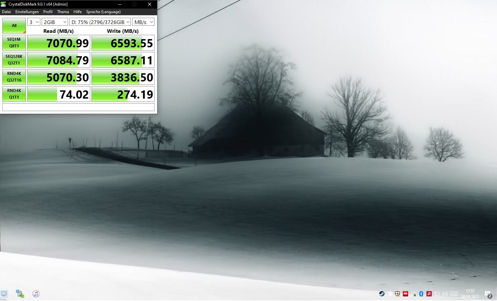The height and width of the screenshot is (301, 497).
Task: Click the red car tray icon
Action: 405,294
